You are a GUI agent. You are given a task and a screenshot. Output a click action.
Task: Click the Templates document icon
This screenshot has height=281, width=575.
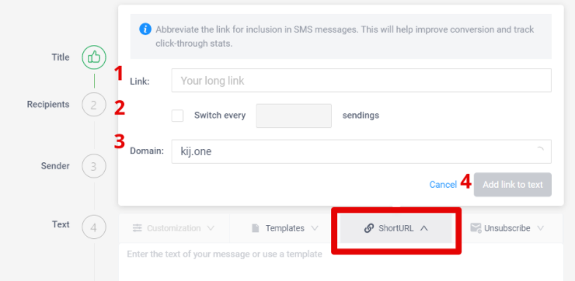coord(255,228)
